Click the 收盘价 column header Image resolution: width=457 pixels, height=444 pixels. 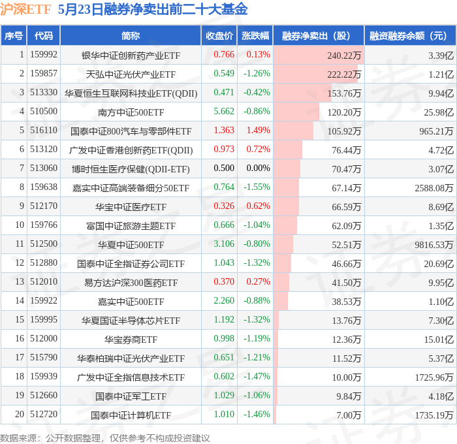(219, 35)
